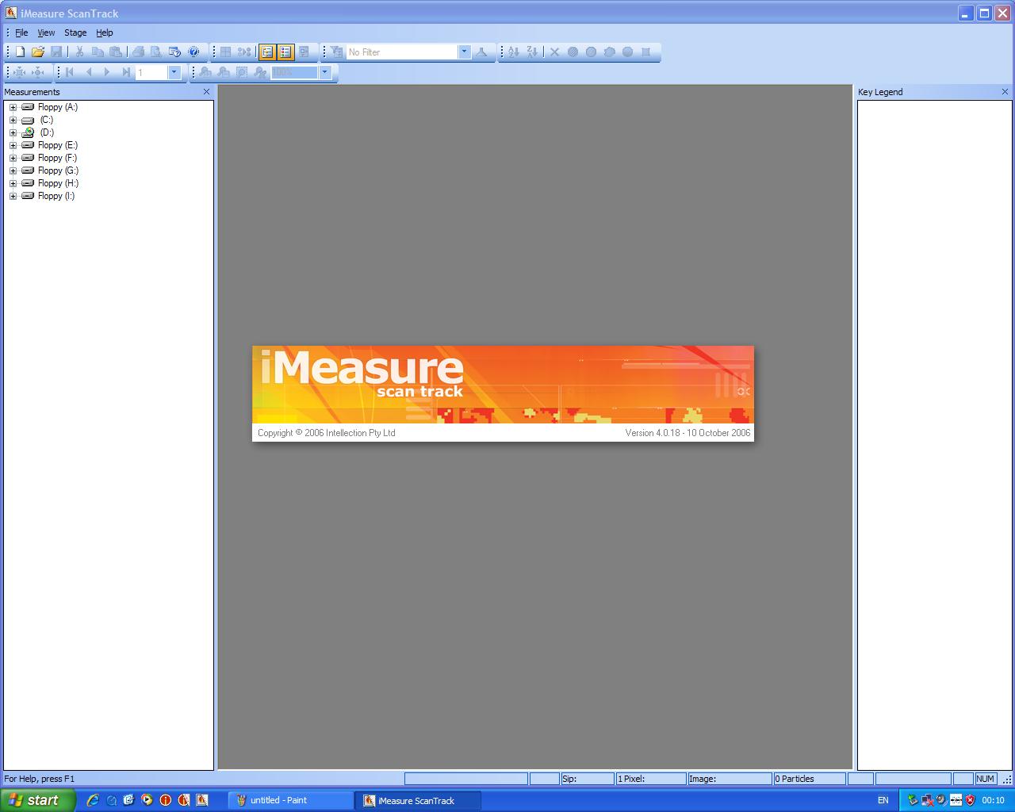The image size is (1015, 812).
Task: Open the File menu
Action: pos(21,33)
